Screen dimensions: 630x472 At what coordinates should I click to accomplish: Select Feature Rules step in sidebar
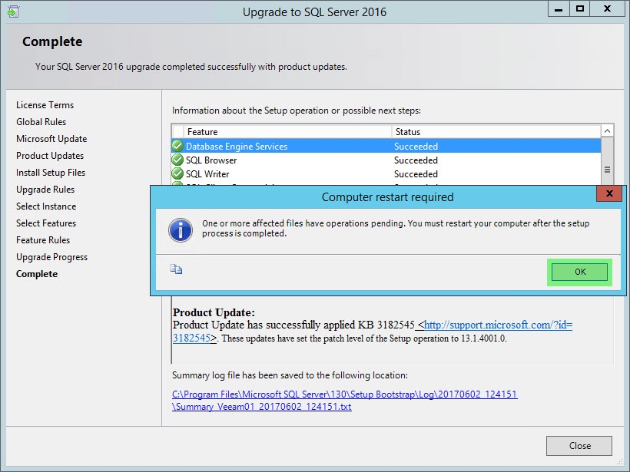[x=43, y=240]
